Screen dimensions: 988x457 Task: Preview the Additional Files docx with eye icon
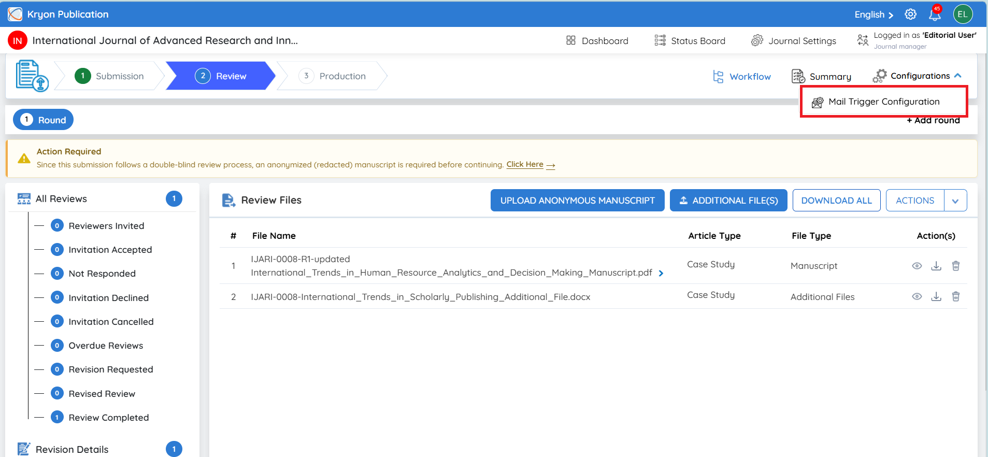coord(917,296)
